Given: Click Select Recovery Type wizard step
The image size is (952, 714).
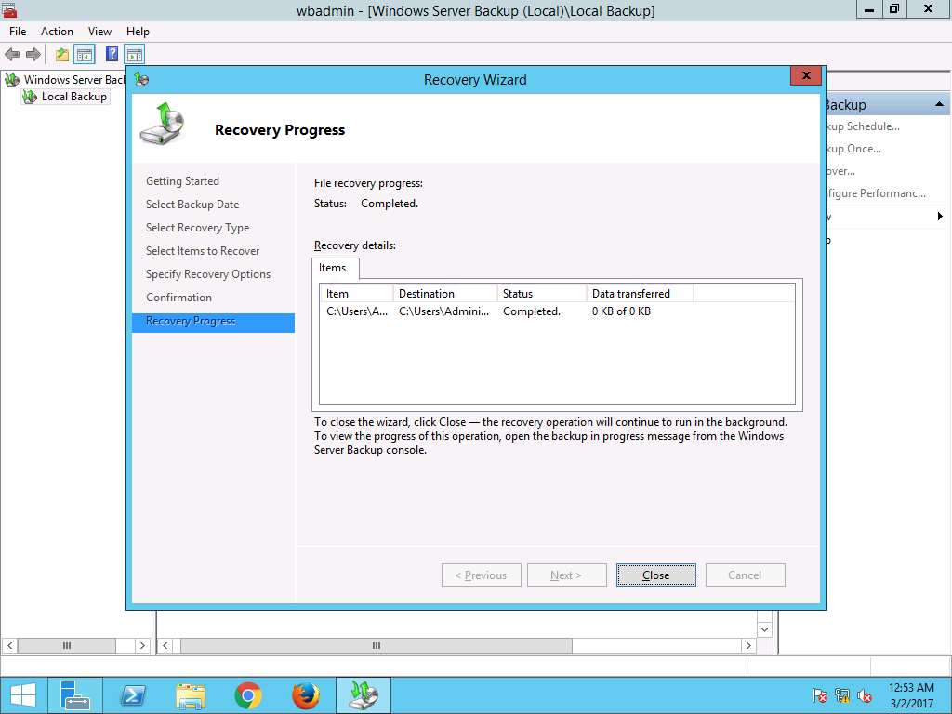Looking at the screenshot, I should (x=197, y=228).
